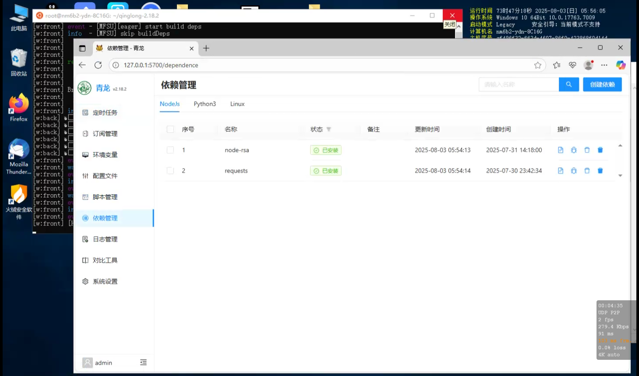
Task: Switch to the Linux tab
Action: coord(237,104)
